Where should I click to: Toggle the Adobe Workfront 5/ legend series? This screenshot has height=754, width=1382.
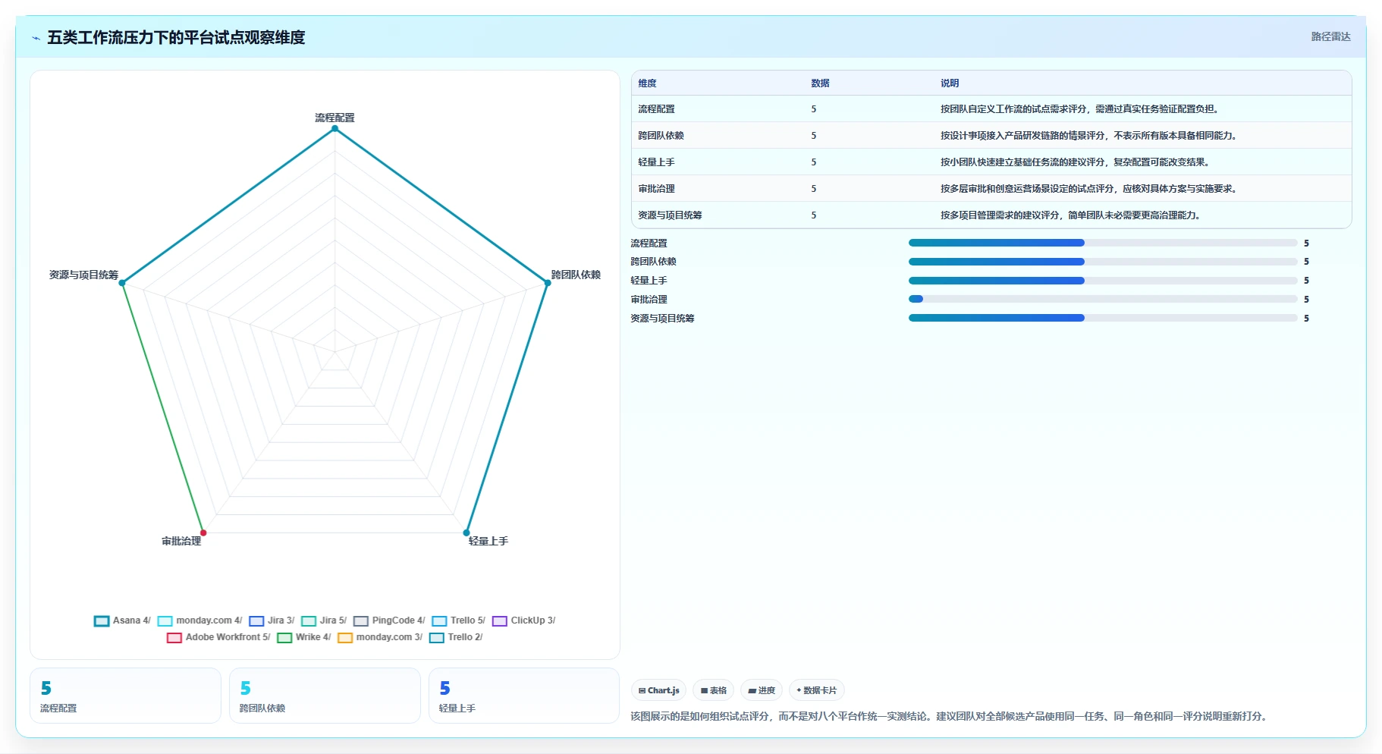(218, 637)
